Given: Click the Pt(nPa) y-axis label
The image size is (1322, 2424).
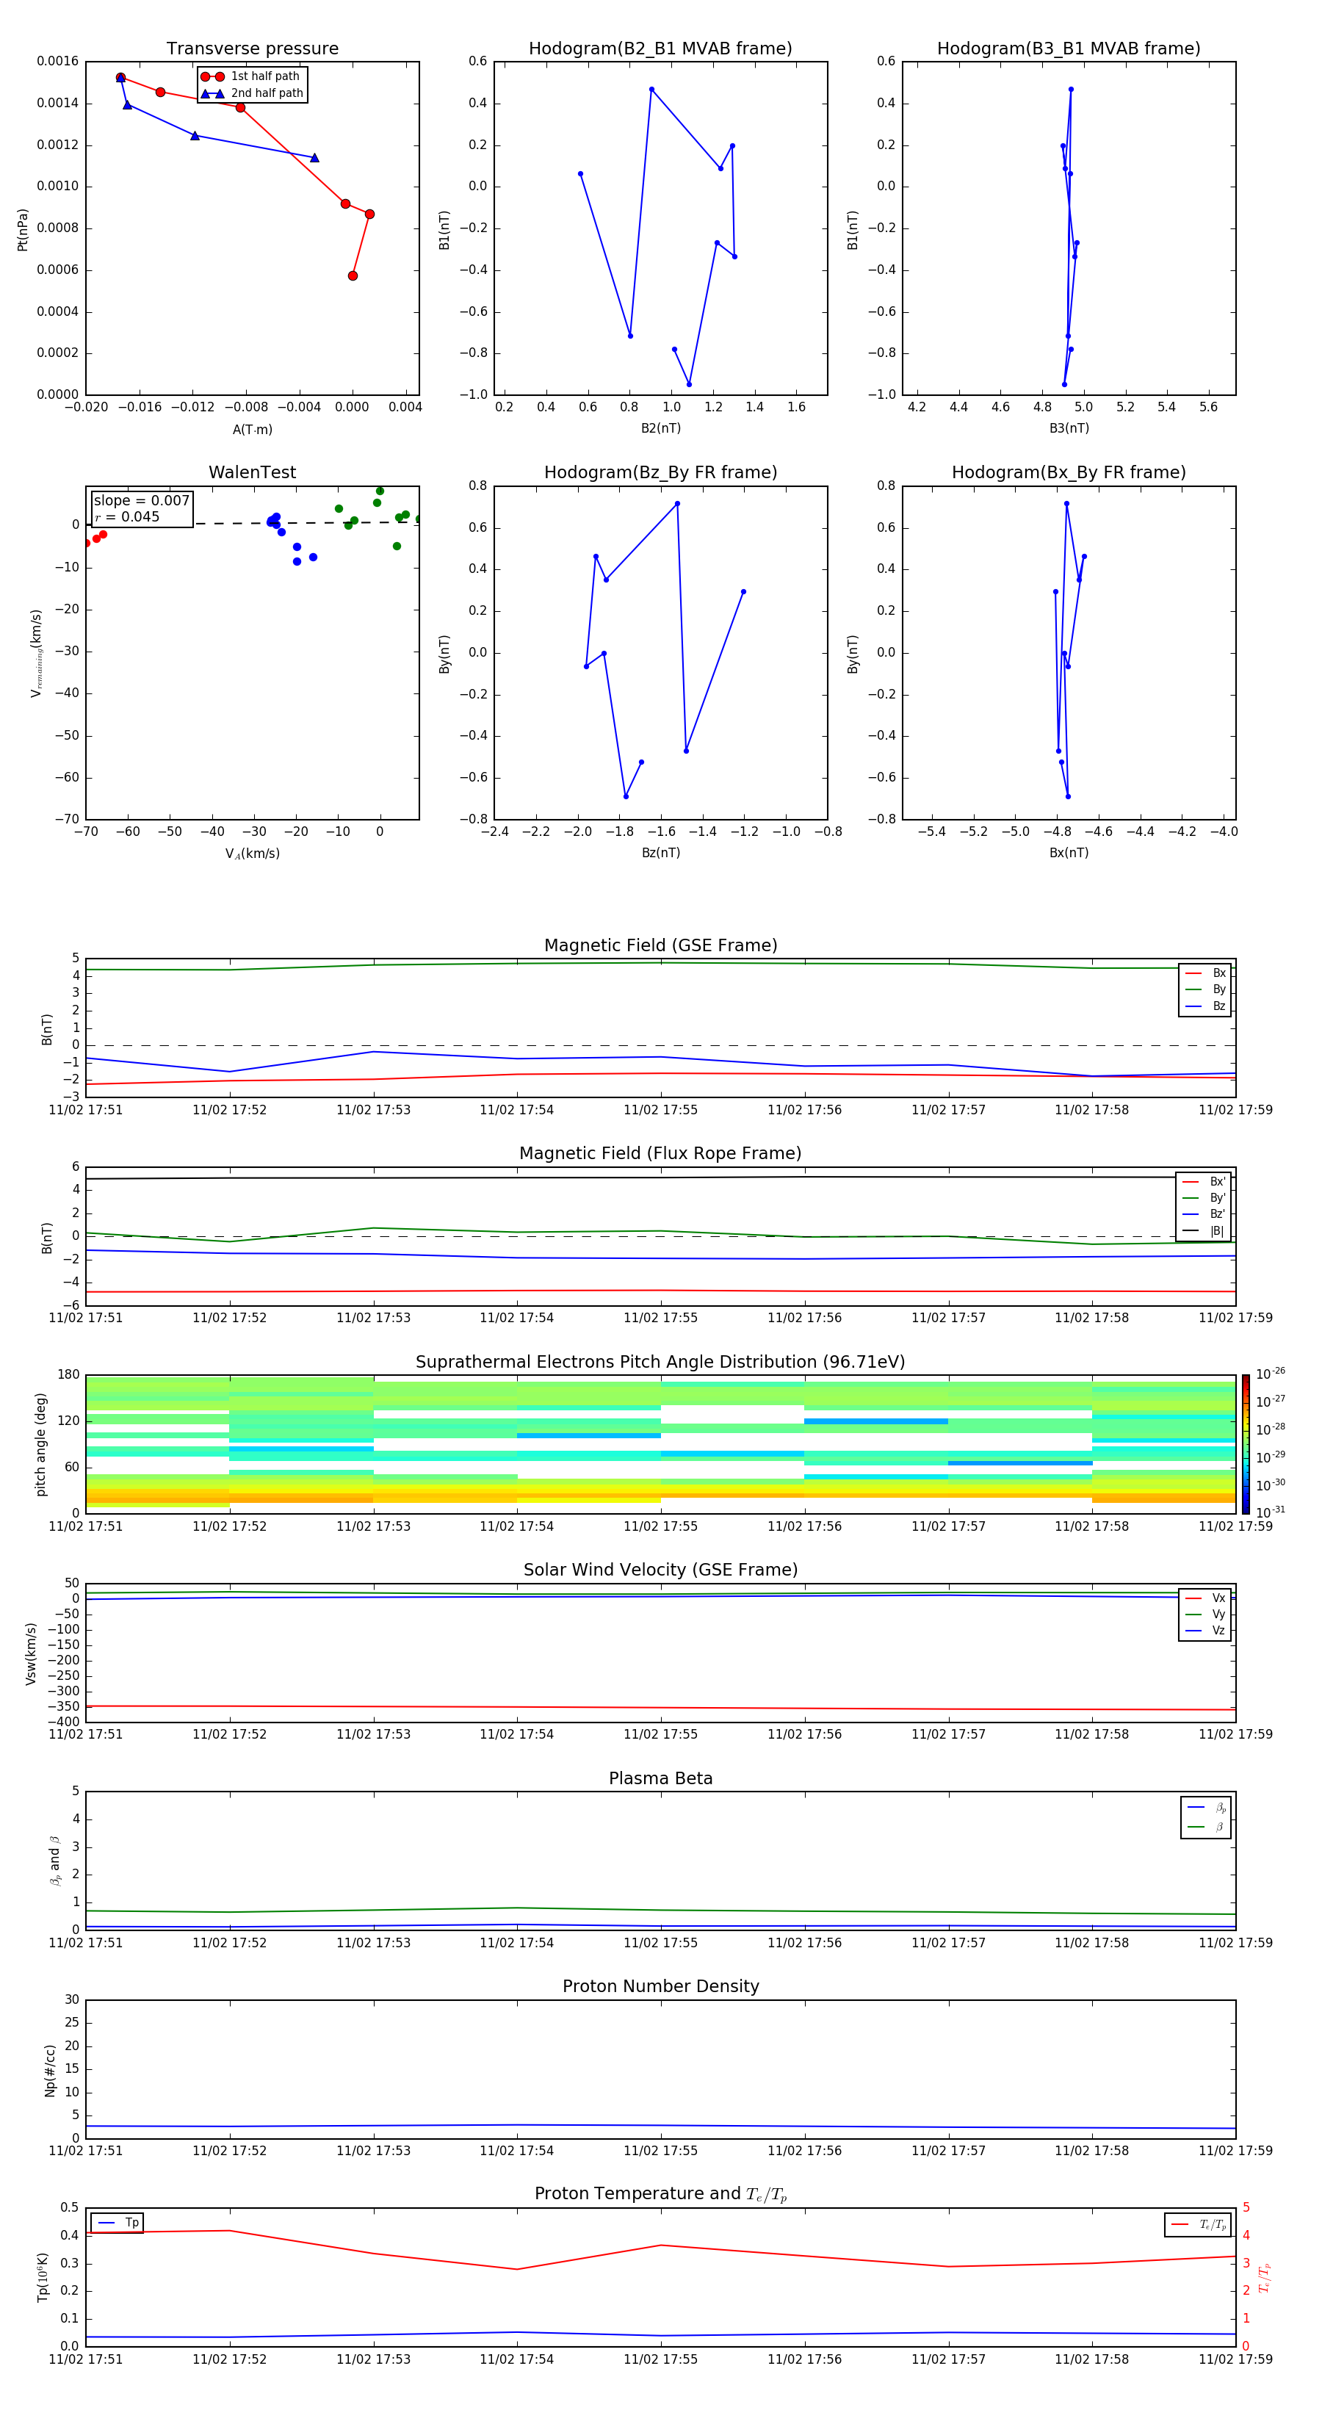Looking at the screenshot, I should point(23,230).
